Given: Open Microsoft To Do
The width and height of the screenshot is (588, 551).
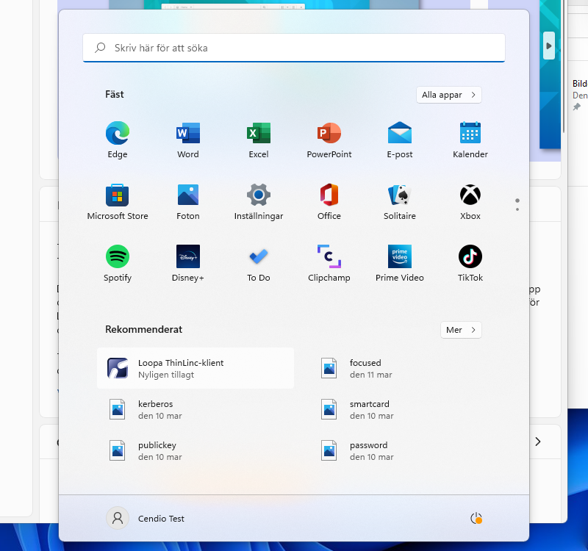Looking at the screenshot, I should [x=259, y=264].
